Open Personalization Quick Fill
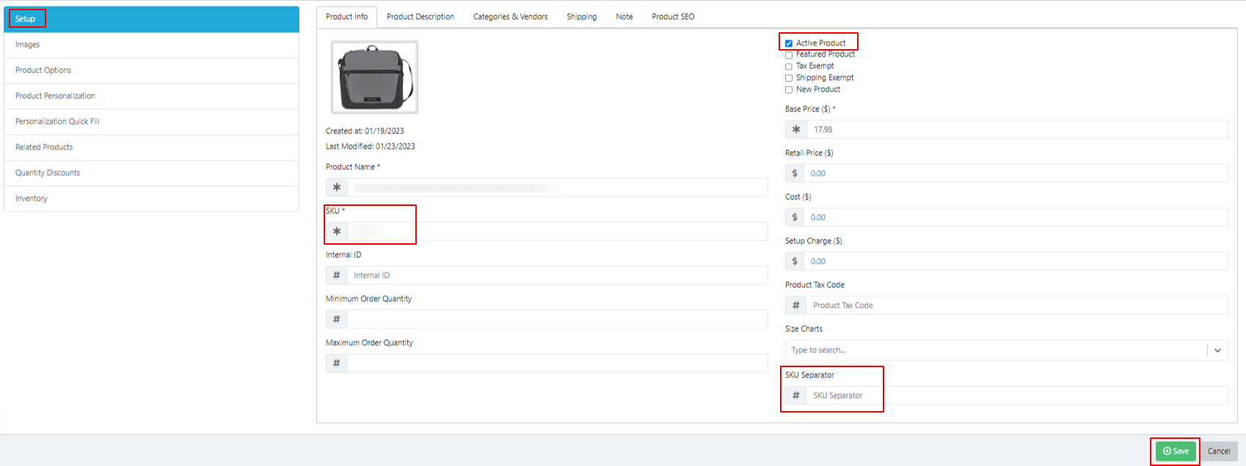The width and height of the screenshot is (1246, 466). tap(152, 122)
